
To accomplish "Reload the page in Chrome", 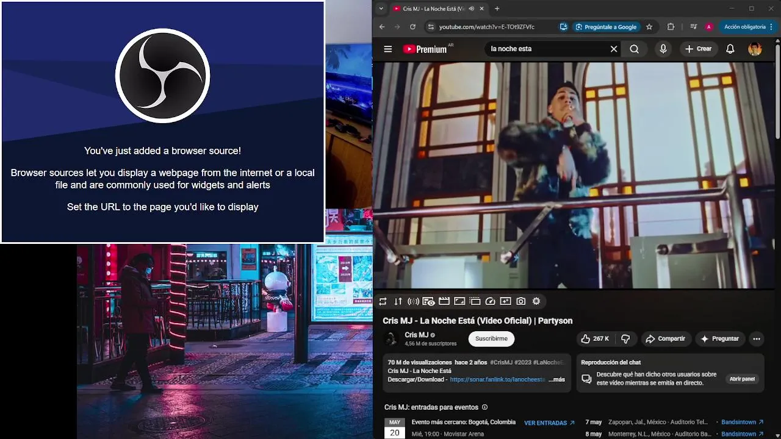I will 412,27.
